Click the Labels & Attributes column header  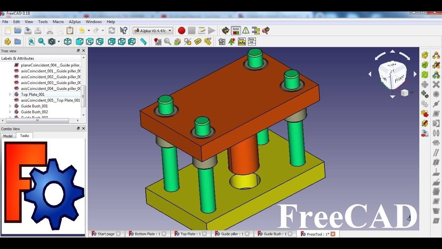[x=41, y=58]
